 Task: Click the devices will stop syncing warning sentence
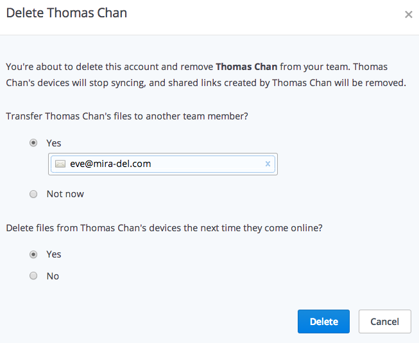[x=206, y=75]
